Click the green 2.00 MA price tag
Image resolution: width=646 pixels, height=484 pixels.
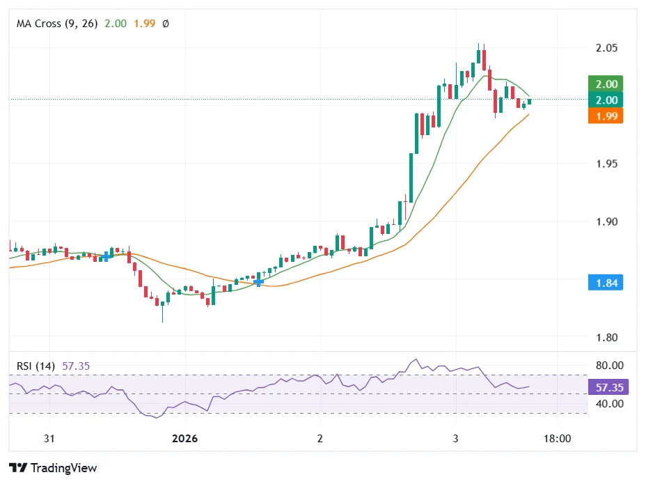click(605, 84)
